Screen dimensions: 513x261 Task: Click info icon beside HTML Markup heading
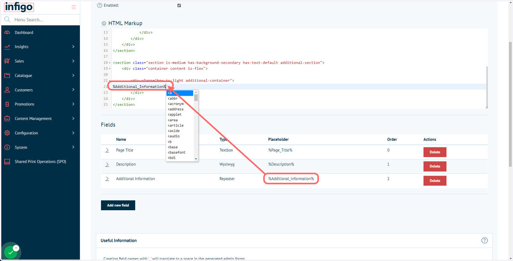104,23
